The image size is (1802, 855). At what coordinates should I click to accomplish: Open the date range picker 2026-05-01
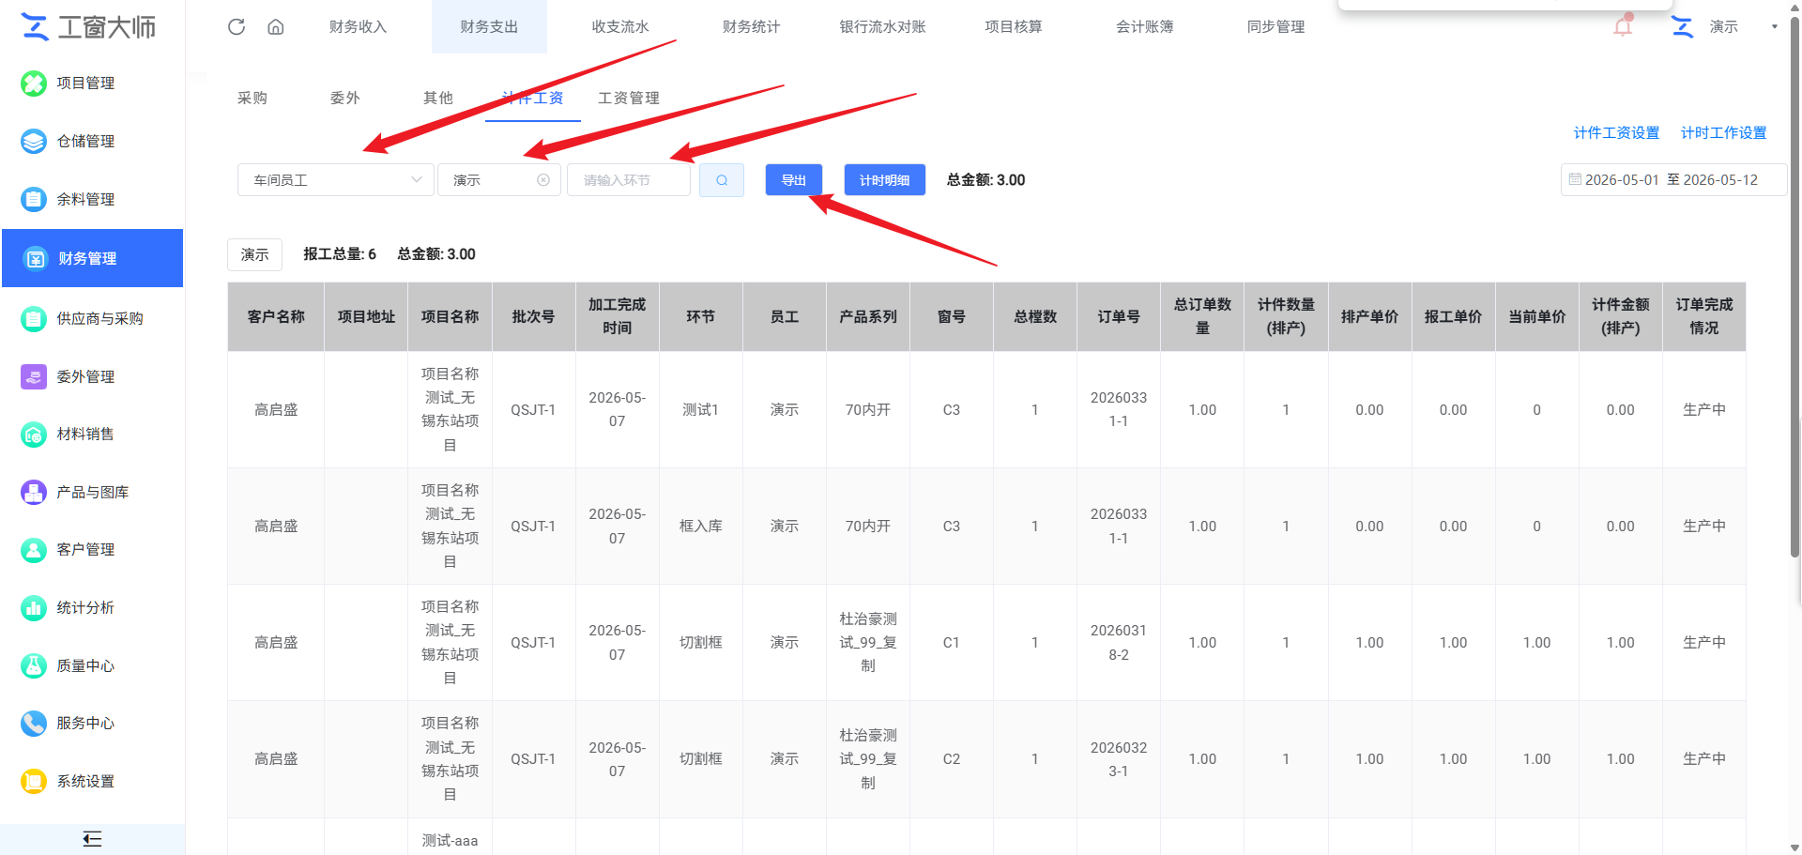(1673, 180)
